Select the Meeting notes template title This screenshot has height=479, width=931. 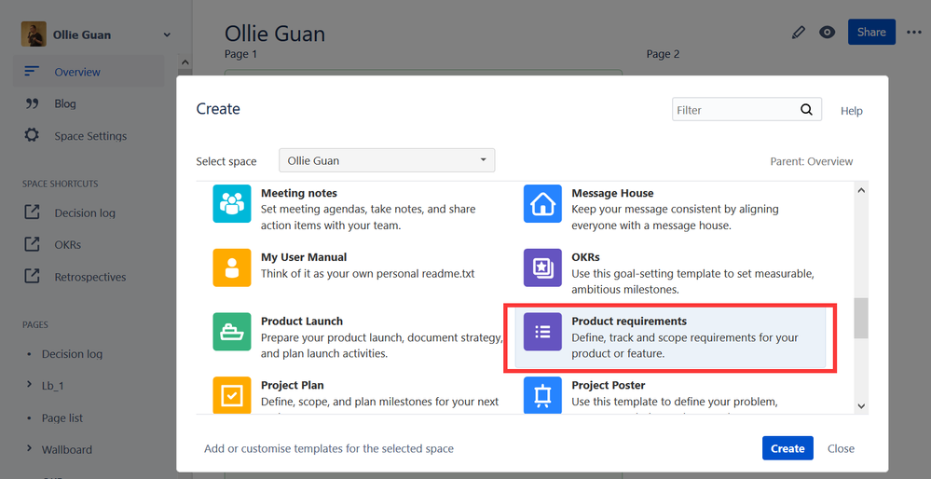(298, 193)
